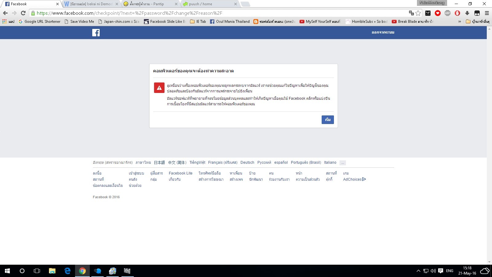The width and height of the screenshot is (492, 277).
Task: Open the other bookmarks folder
Action: tap(478, 22)
